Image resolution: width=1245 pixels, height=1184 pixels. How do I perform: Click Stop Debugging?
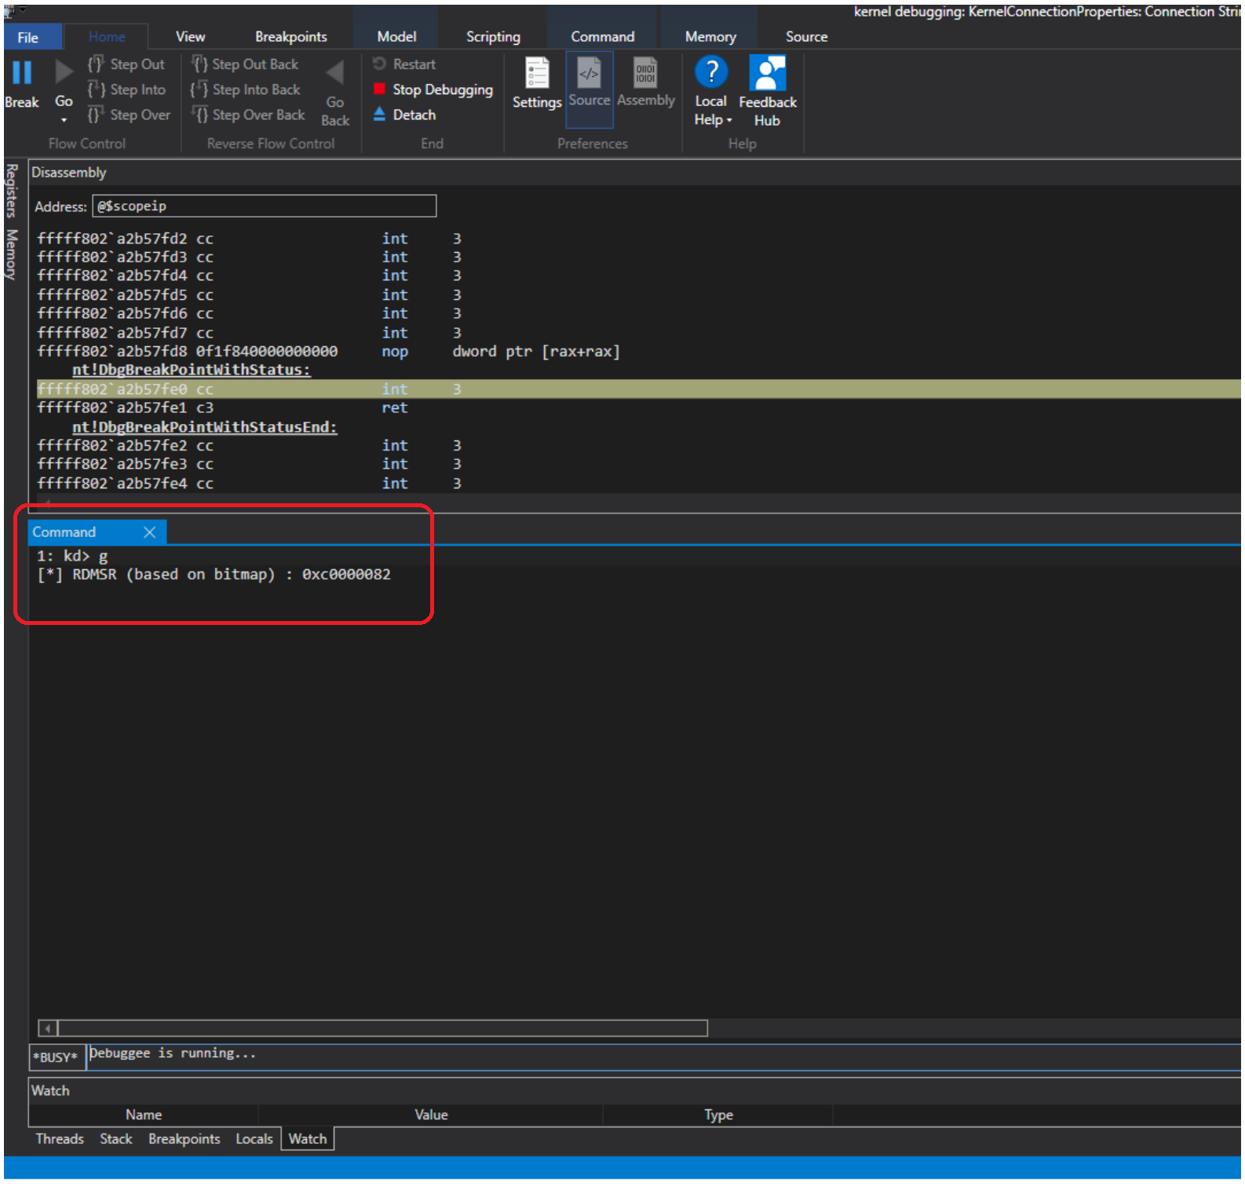tap(433, 90)
